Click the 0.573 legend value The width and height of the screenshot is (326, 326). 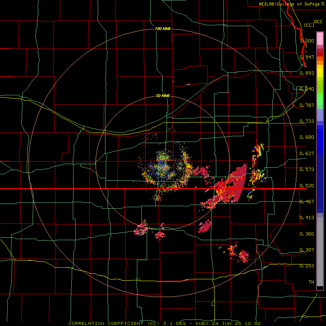(x=307, y=170)
